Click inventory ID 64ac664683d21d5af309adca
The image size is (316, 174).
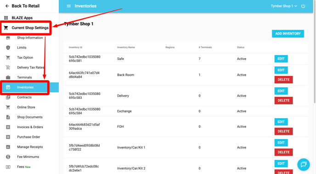coord(85,126)
